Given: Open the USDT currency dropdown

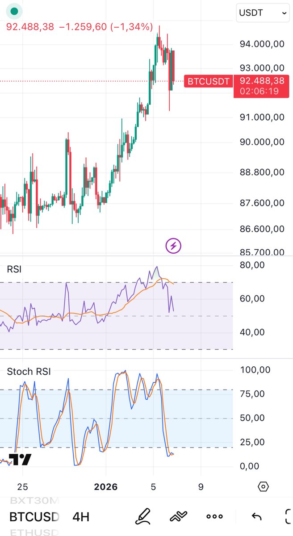Looking at the screenshot, I should [263, 13].
